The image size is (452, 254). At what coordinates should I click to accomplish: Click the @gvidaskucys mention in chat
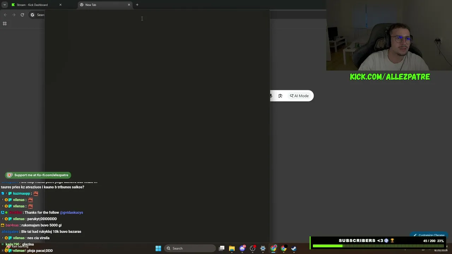tap(71, 212)
